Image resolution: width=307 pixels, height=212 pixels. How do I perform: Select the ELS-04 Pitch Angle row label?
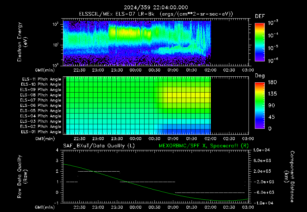click(41, 116)
